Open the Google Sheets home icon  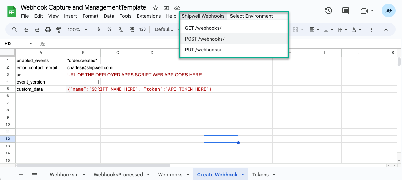pos(12,12)
